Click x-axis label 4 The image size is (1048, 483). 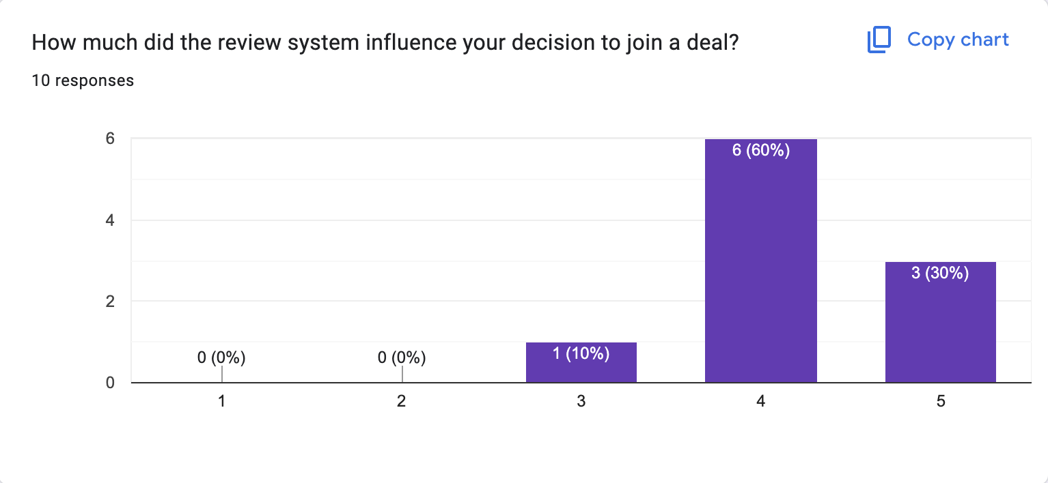tap(760, 402)
